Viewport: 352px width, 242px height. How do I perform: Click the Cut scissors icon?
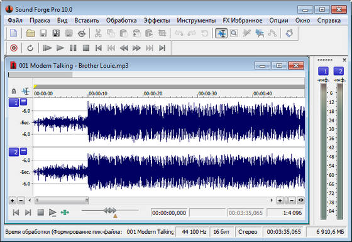click(98, 33)
